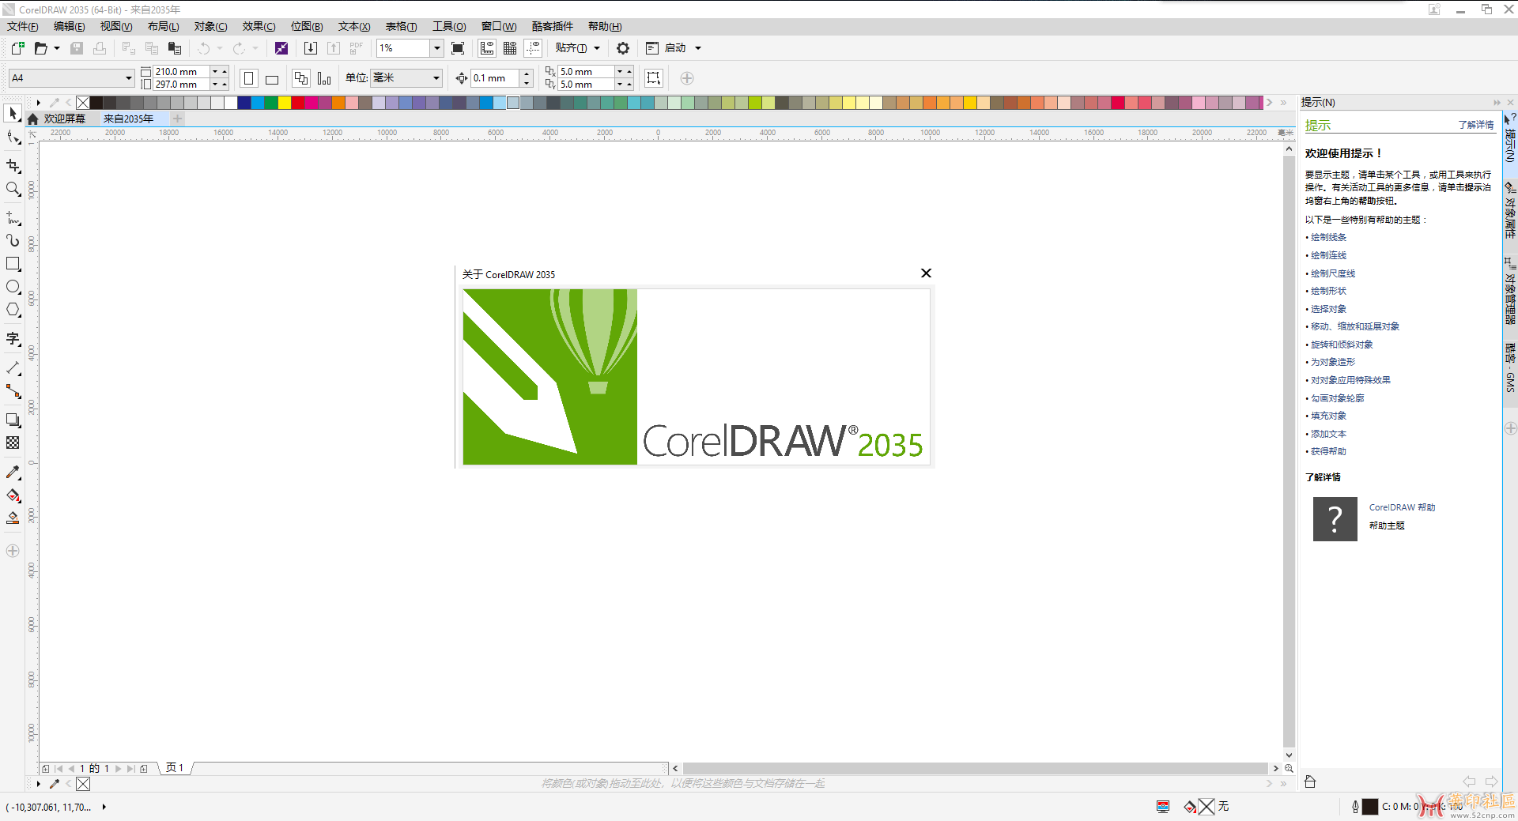Open the 填充对象 hint link
The width and height of the screenshot is (1518, 821).
tap(1328, 416)
